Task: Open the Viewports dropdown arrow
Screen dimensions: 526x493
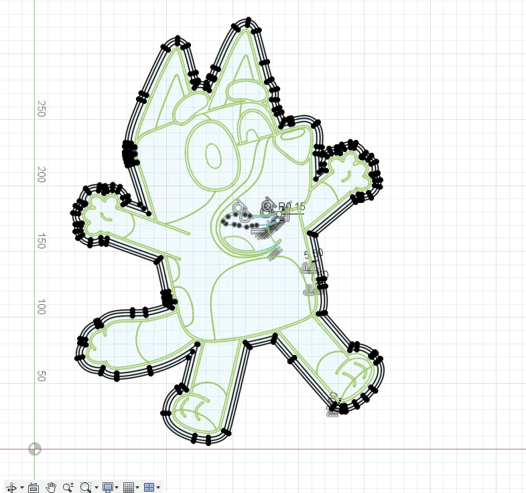Action: tap(159, 488)
